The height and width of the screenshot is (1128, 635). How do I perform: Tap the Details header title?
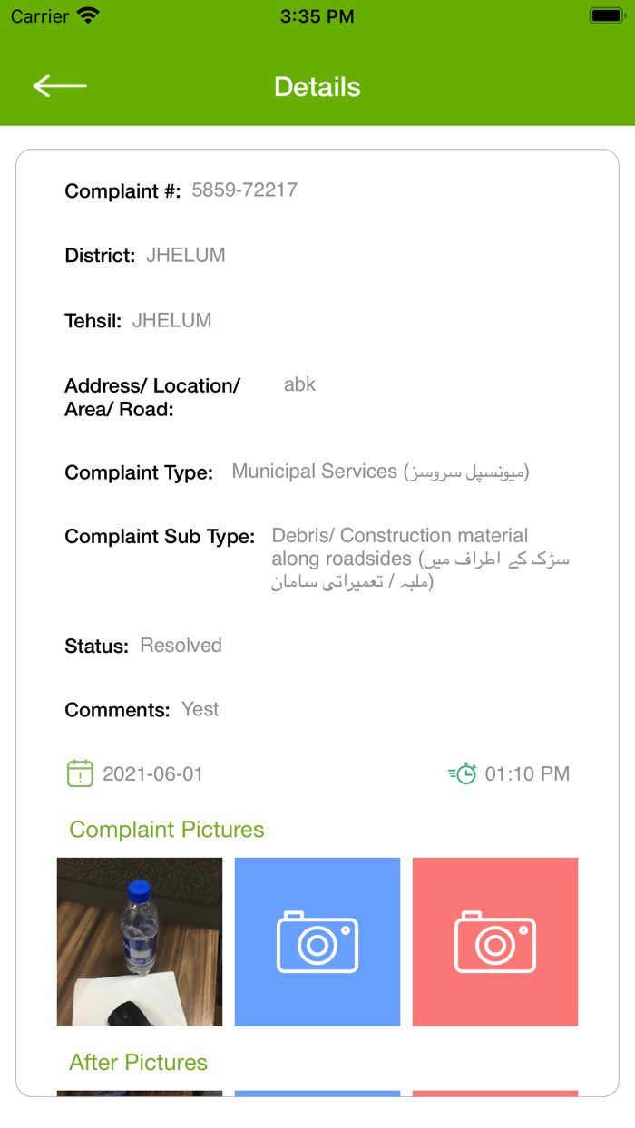(x=317, y=87)
